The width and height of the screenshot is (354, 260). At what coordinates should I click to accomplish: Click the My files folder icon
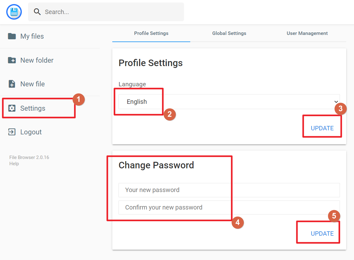12,36
